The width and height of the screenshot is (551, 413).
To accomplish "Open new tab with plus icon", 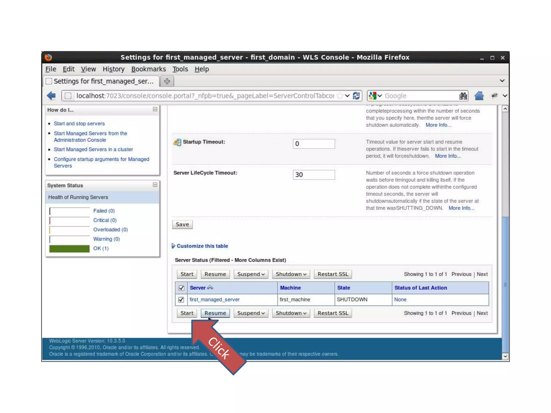I will 167,81.
